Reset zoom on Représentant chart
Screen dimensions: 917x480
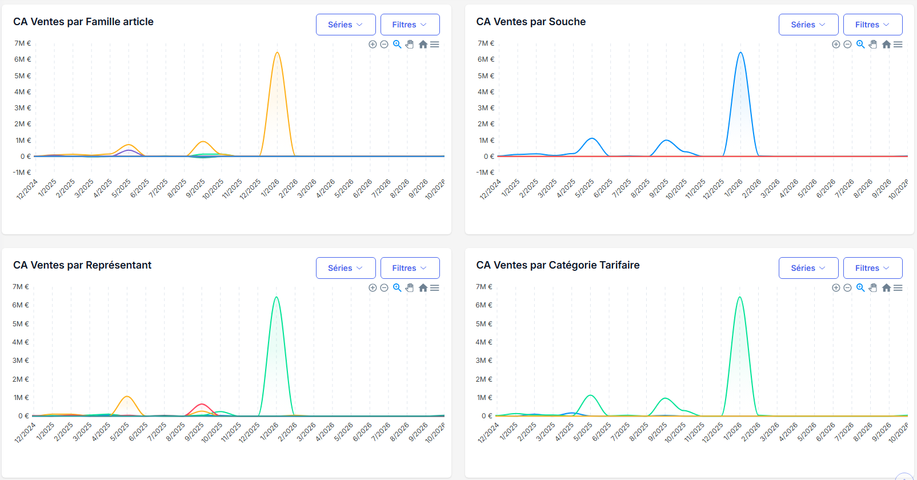click(423, 288)
